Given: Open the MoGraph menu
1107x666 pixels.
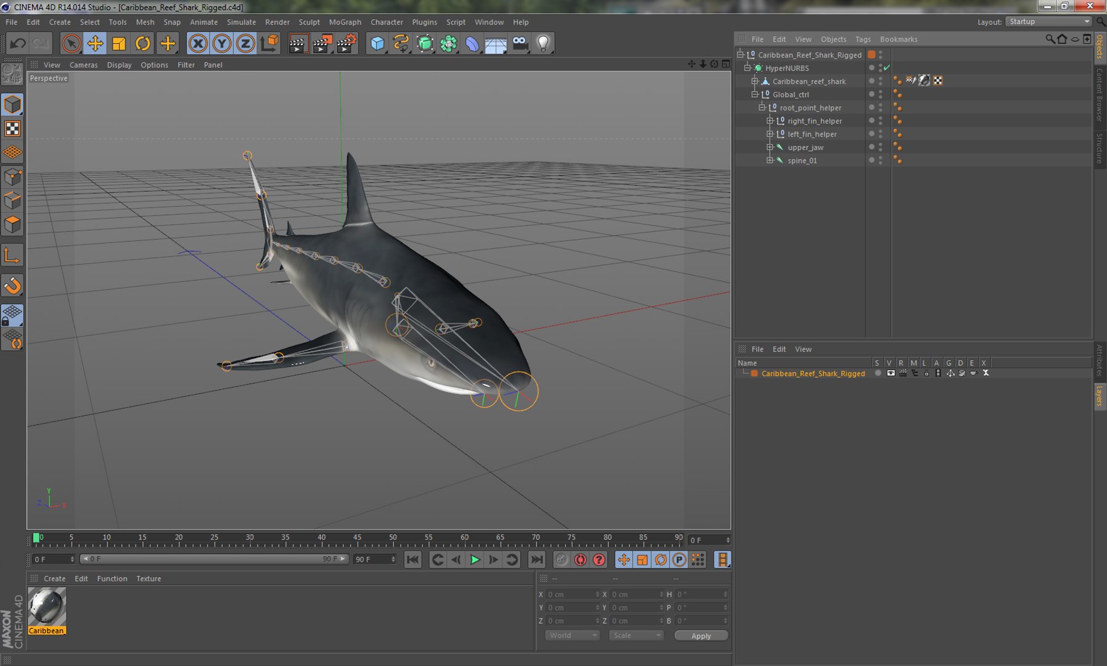Looking at the screenshot, I should tap(345, 22).
